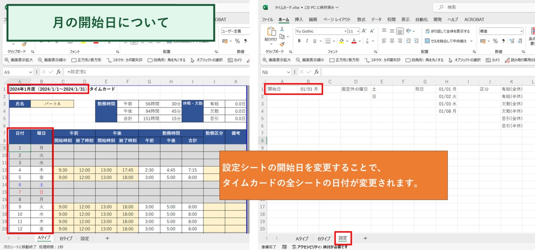Open 挿入 tab in right window
This screenshot has height=250, width=535.
coord(299,20)
